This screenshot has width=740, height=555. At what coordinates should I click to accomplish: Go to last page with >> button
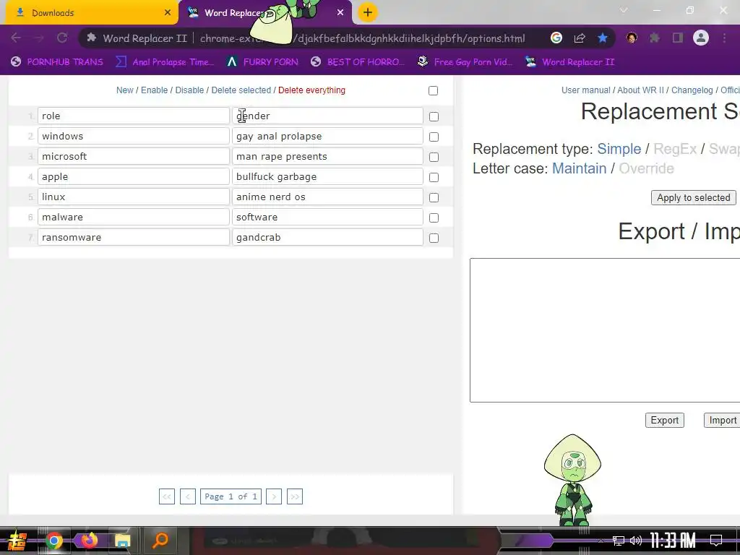pyautogui.click(x=295, y=496)
